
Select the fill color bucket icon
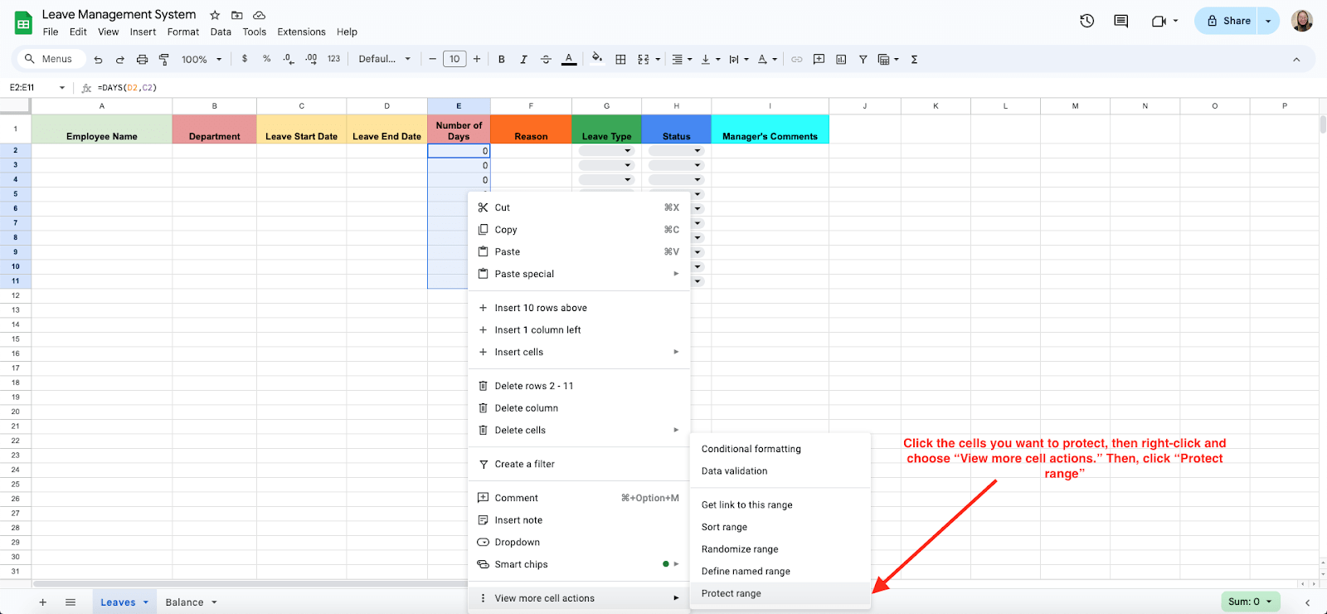point(597,59)
